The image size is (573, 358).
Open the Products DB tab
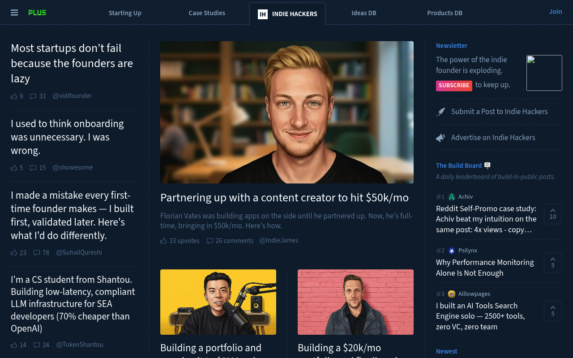(445, 13)
